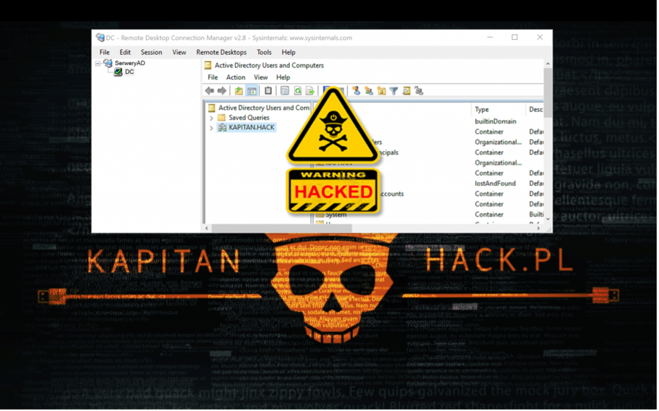Click the Filter funnel toolbar icon
Image resolution: width=659 pixels, height=411 pixels.
tap(394, 91)
